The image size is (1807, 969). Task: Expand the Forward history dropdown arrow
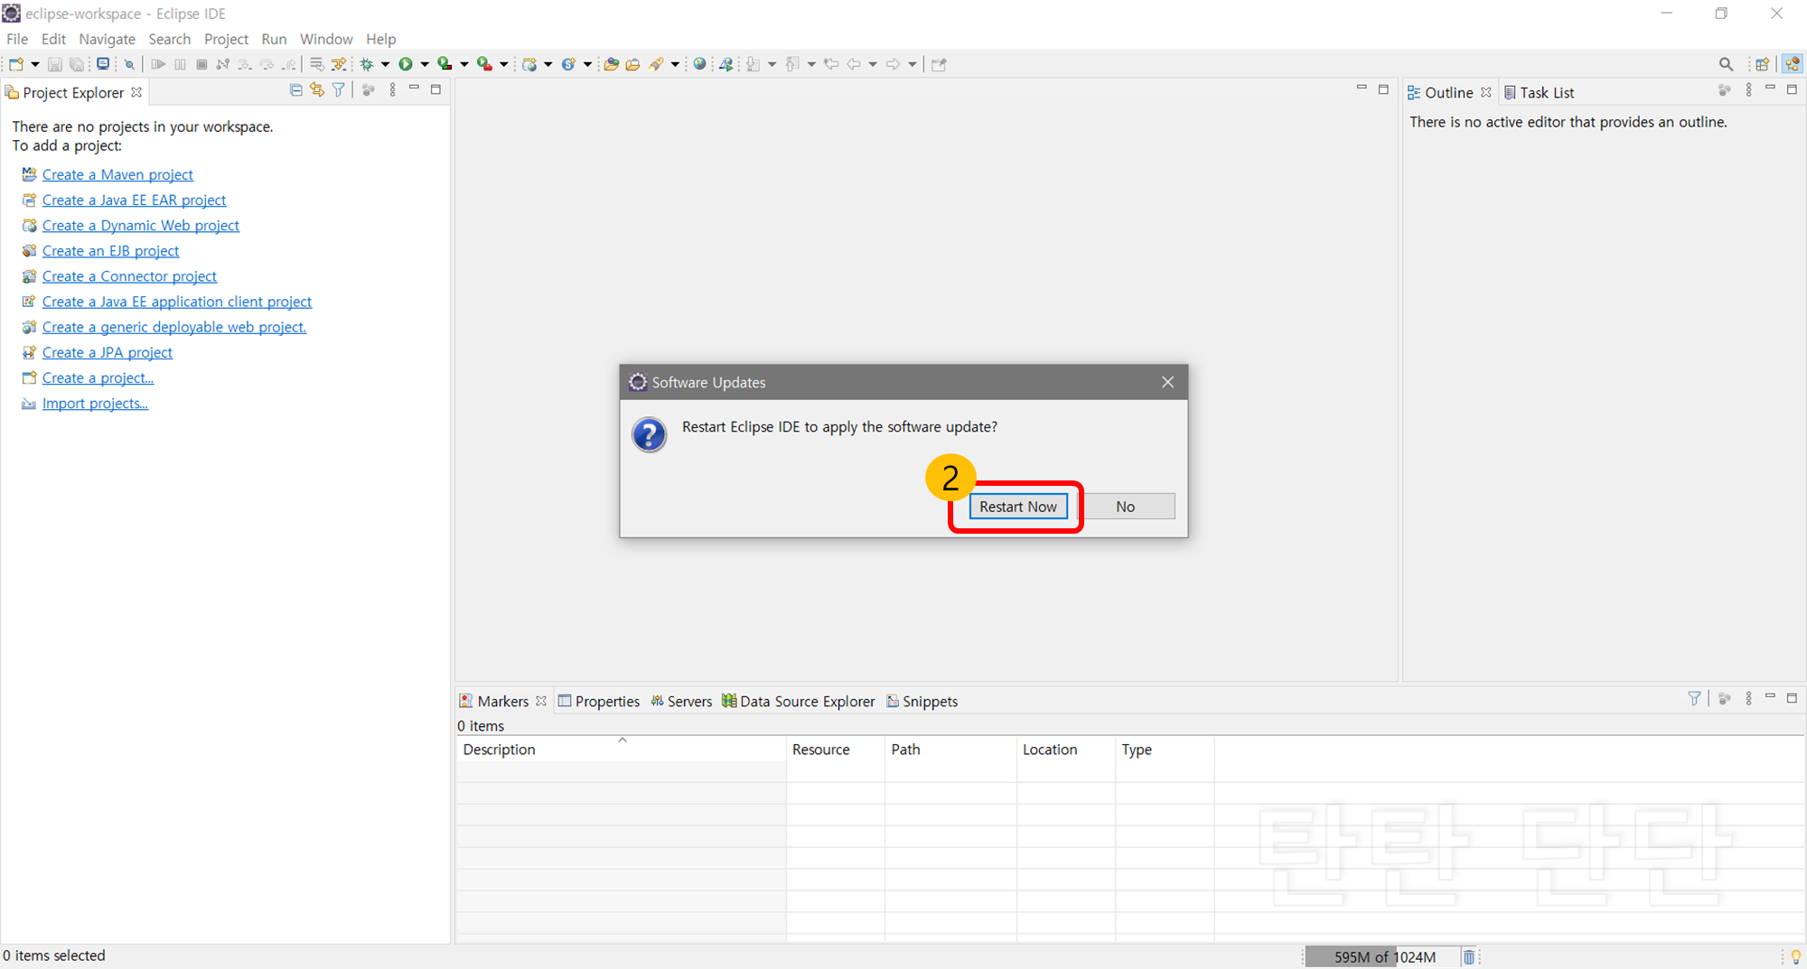912,64
